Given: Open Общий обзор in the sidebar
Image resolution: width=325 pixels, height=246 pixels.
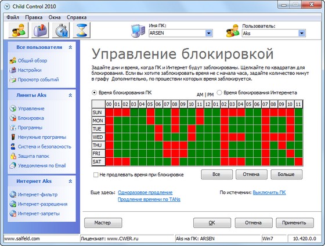Looking at the screenshot, I should (32, 60).
